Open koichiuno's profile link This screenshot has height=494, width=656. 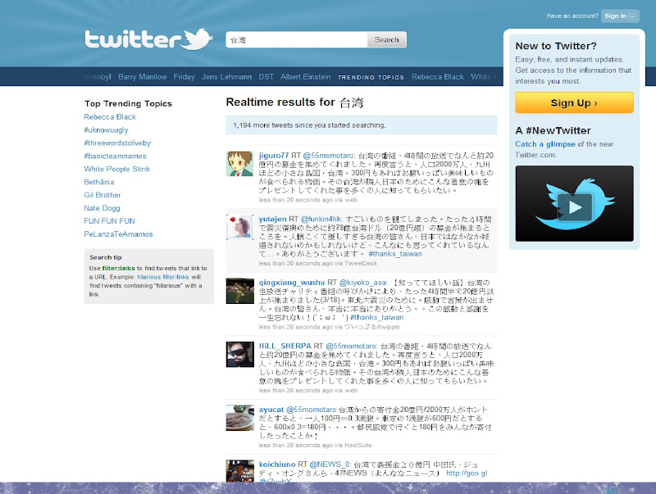[277, 465]
